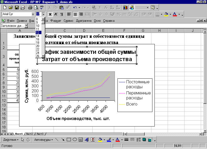Click the AutoSum sigma icon
The image size is (207, 149).
[100, 8]
